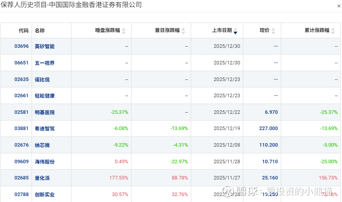The width and height of the screenshot is (342, 202).
Task: Sort by 暗盘涨跌幅 column arrows
Action: (x=124, y=31)
